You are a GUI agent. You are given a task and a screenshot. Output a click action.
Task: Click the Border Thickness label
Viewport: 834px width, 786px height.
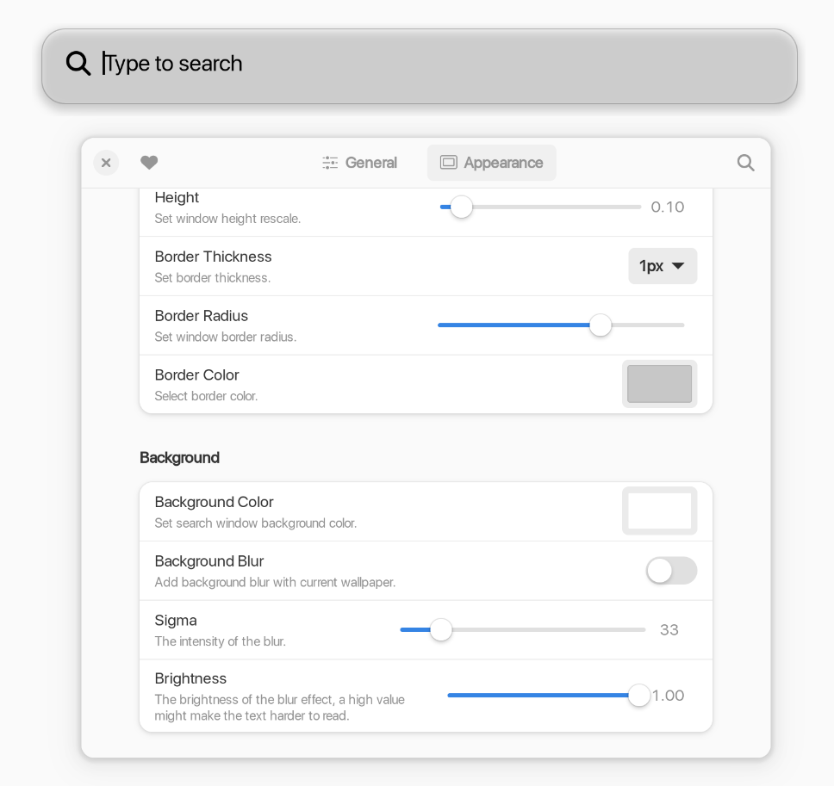pyautogui.click(x=214, y=257)
